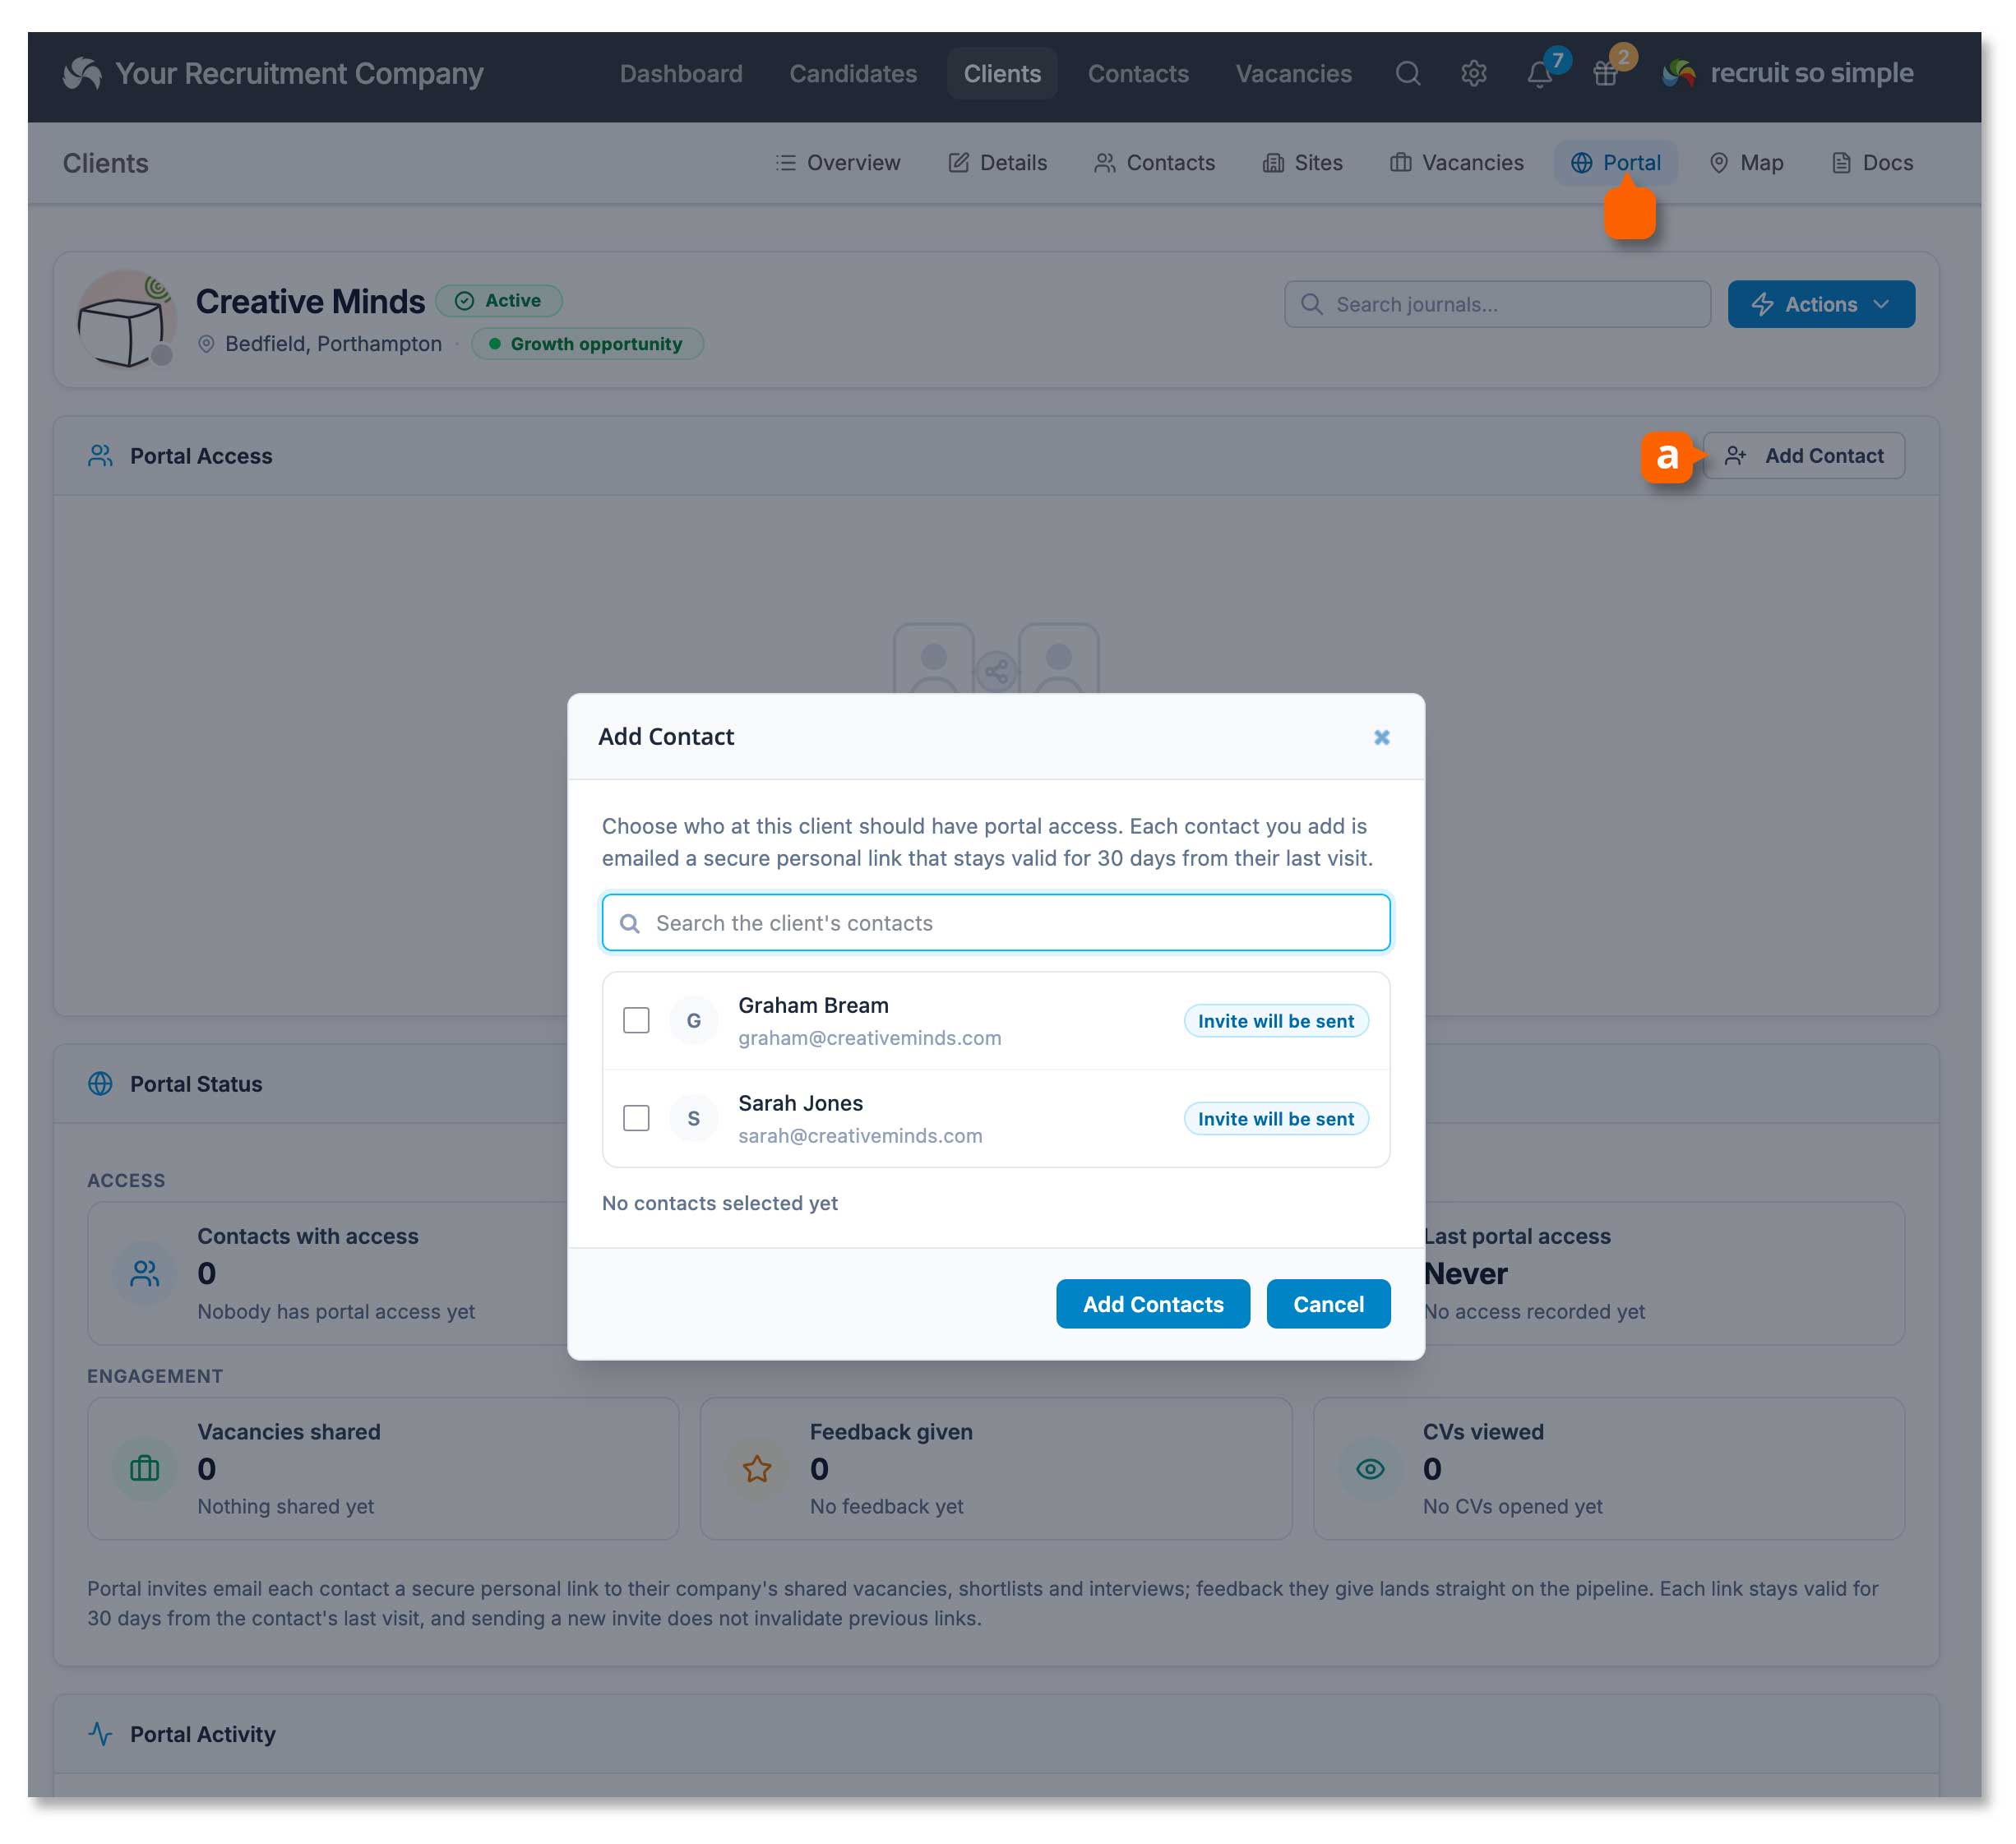This screenshot has width=2016, height=1844.
Task: Cancel the Add Contact dialog
Action: pyautogui.click(x=1328, y=1304)
